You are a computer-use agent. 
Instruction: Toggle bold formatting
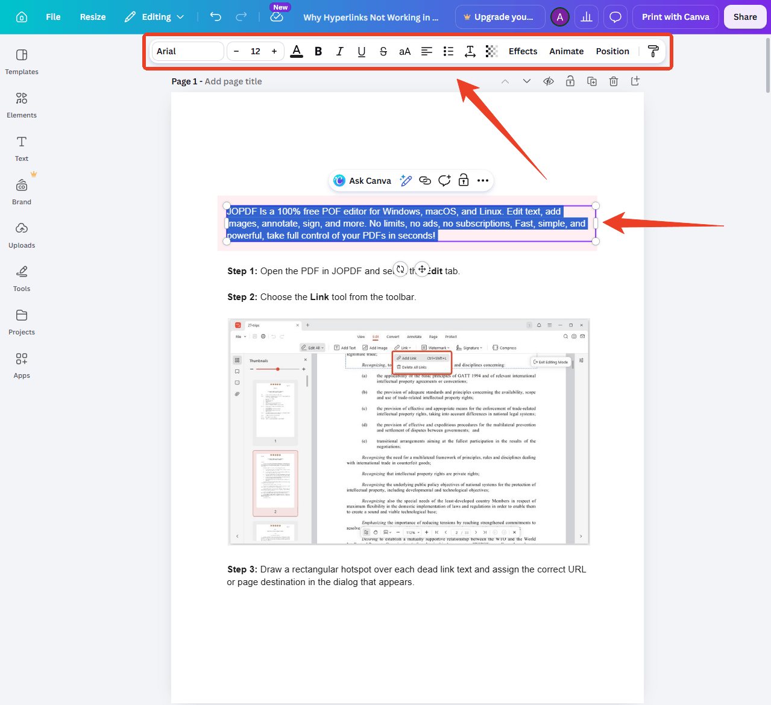pyautogui.click(x=318, y=51)
